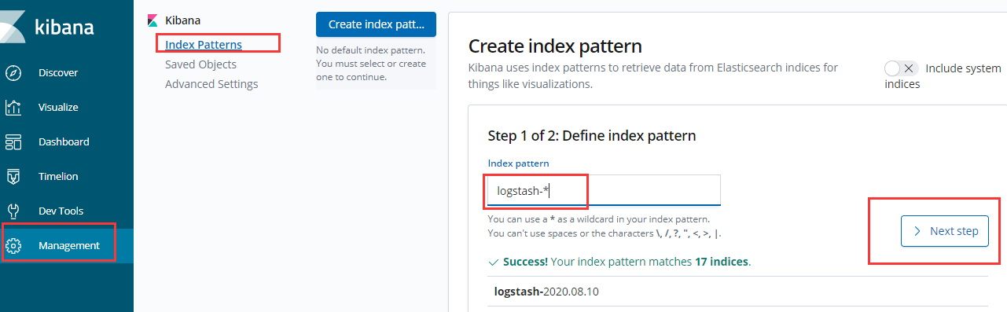Select the Discover menu label
This screenshot has width=1007, height=312.
(58, 73)
